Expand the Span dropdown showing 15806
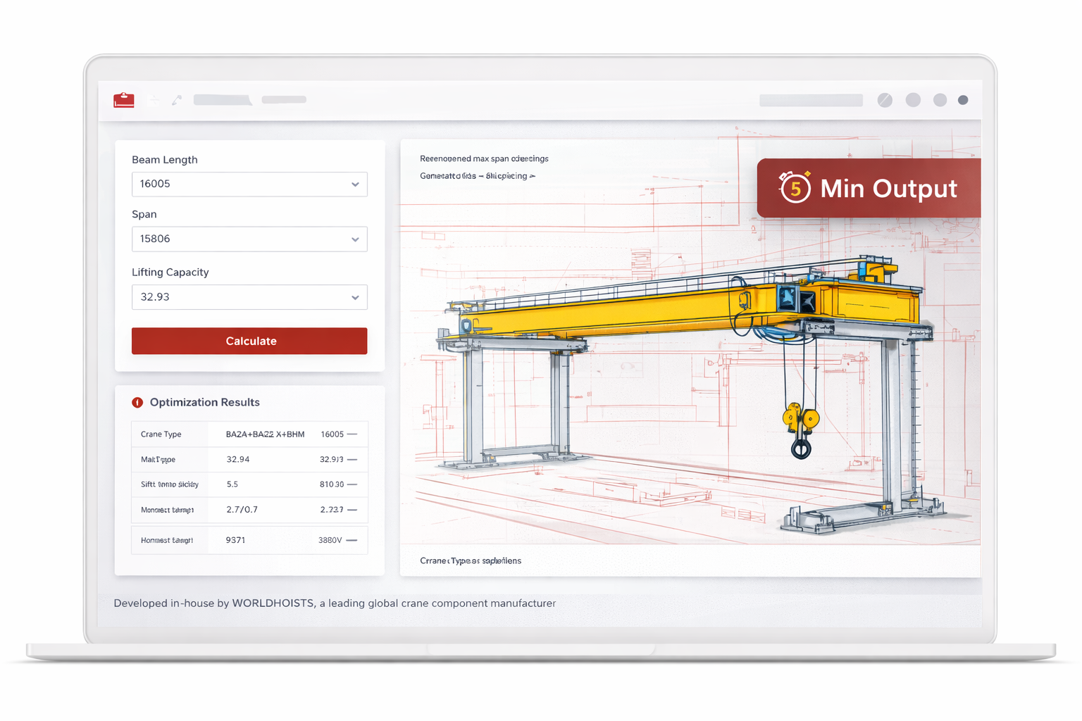Screen dimensions: 1082x721 tap(249, 239)
